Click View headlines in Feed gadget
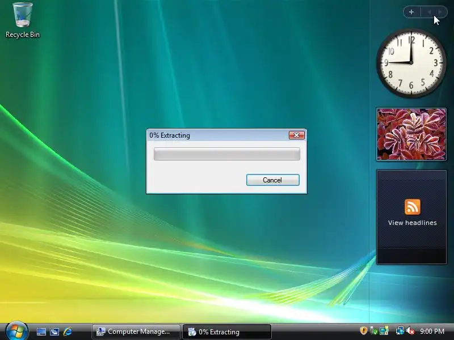Image resolution: width=454 pixels, height=340 pixels. [x=413, y=223]
